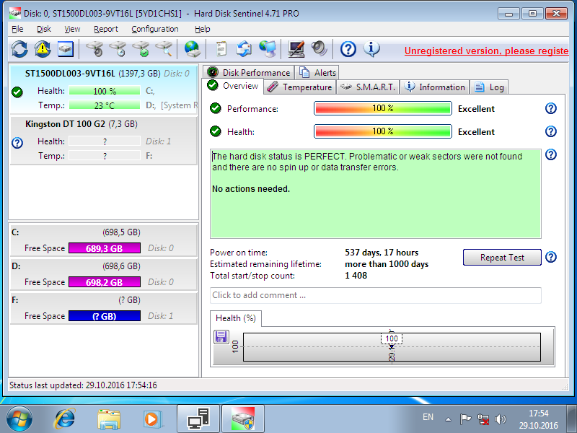This screenshot has width=577, height=433.
Task: Open the Report menu
Action: pyautogui.click(x=105, y=29)
